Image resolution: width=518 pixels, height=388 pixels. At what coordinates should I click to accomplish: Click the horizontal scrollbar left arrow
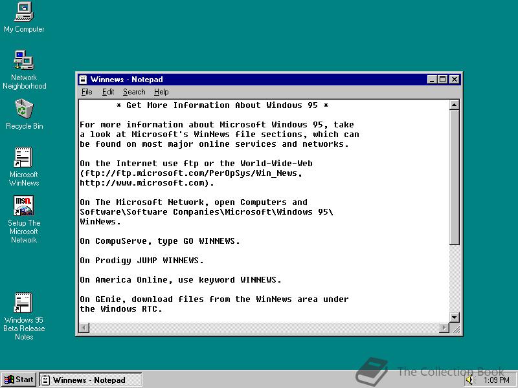pyautogui.click(x=84, y=328)
